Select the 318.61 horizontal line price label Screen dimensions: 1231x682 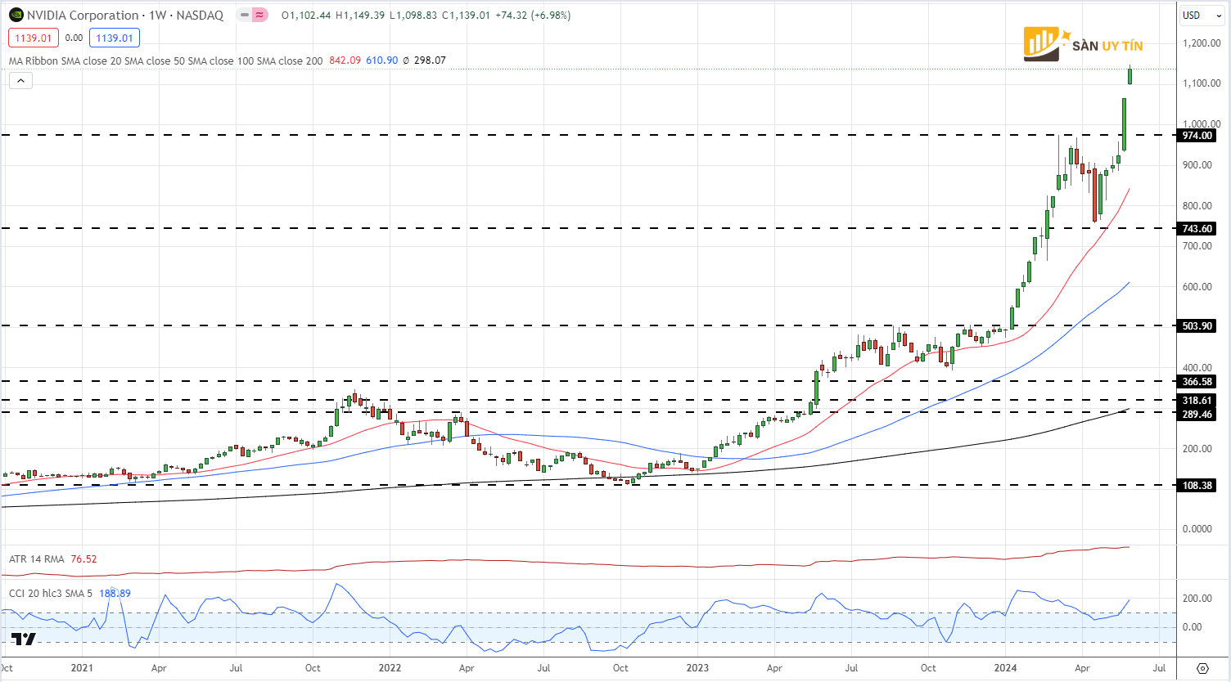tap(1197, 401)
